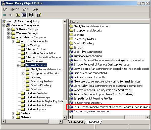The image size is (151, 130).
Task: Expand the Network node
Action: pyautogui.click(x=13, y=117)
